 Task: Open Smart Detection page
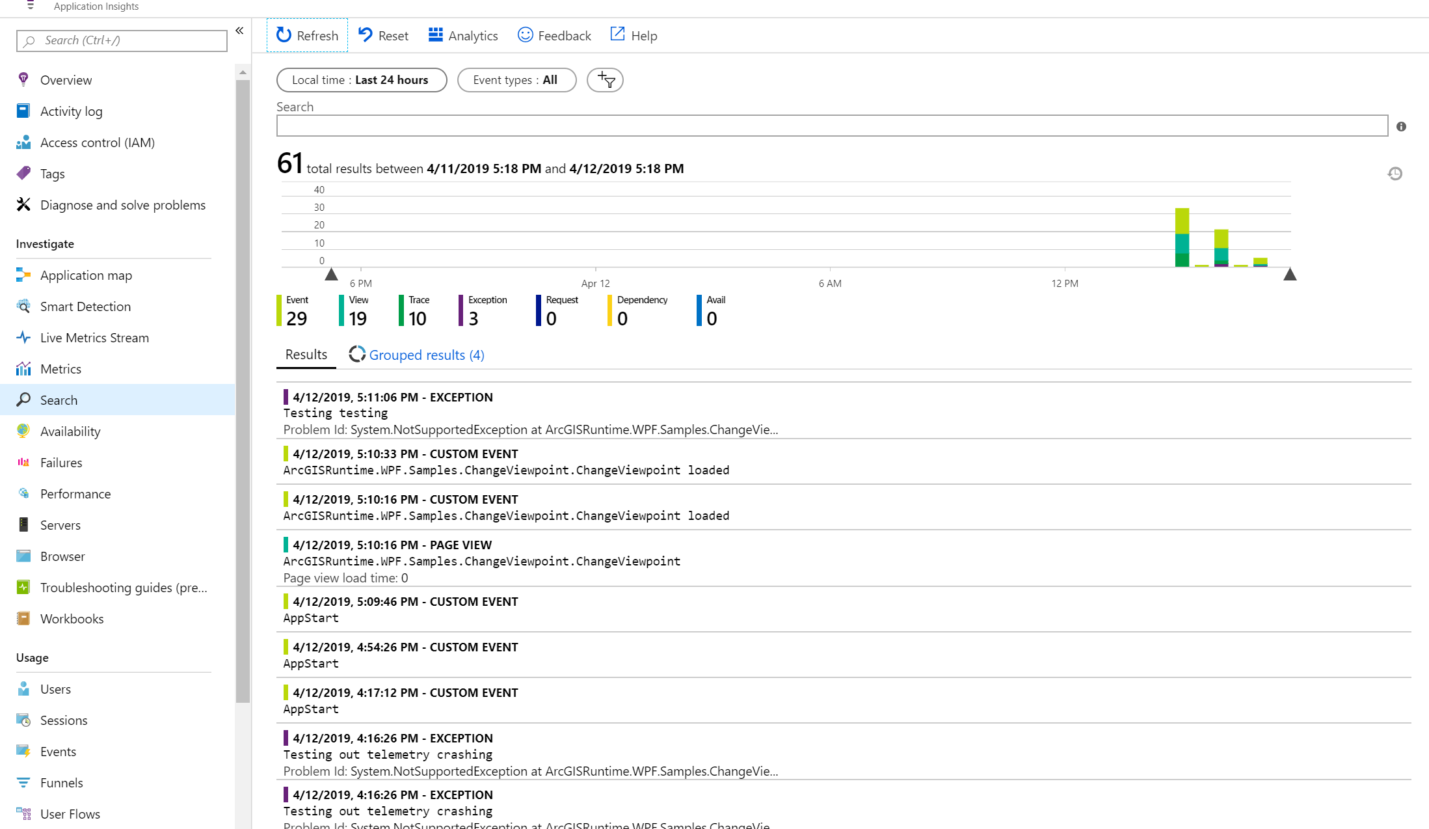click(x=85, y=306)
